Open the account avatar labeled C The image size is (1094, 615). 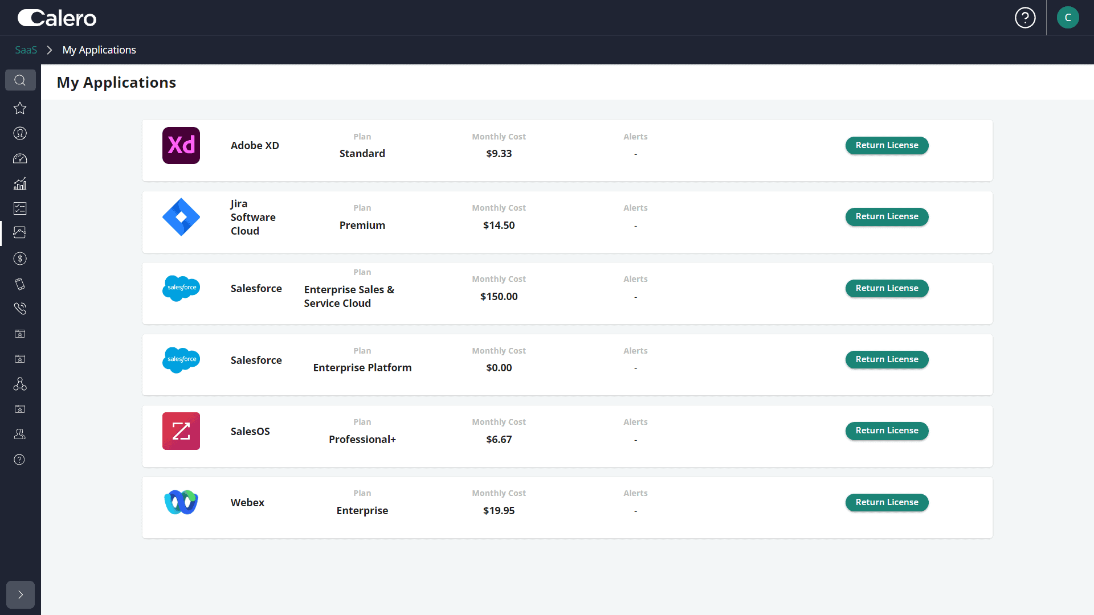[x=1068, y=18]
